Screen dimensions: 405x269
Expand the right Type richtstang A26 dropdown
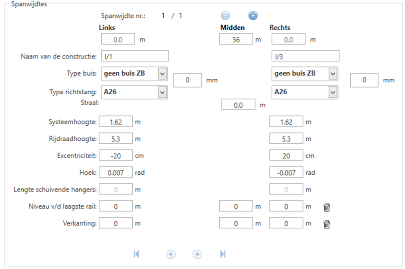pyautogui.click(x=333, y=92)
